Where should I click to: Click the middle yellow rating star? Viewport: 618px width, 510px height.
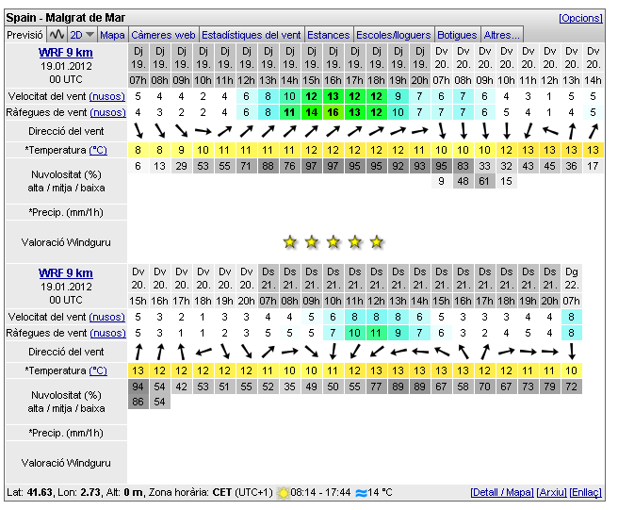click(x=333, y=242)
